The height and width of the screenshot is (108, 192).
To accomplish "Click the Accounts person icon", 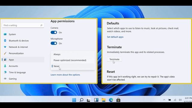I will [x=5, y=66].
